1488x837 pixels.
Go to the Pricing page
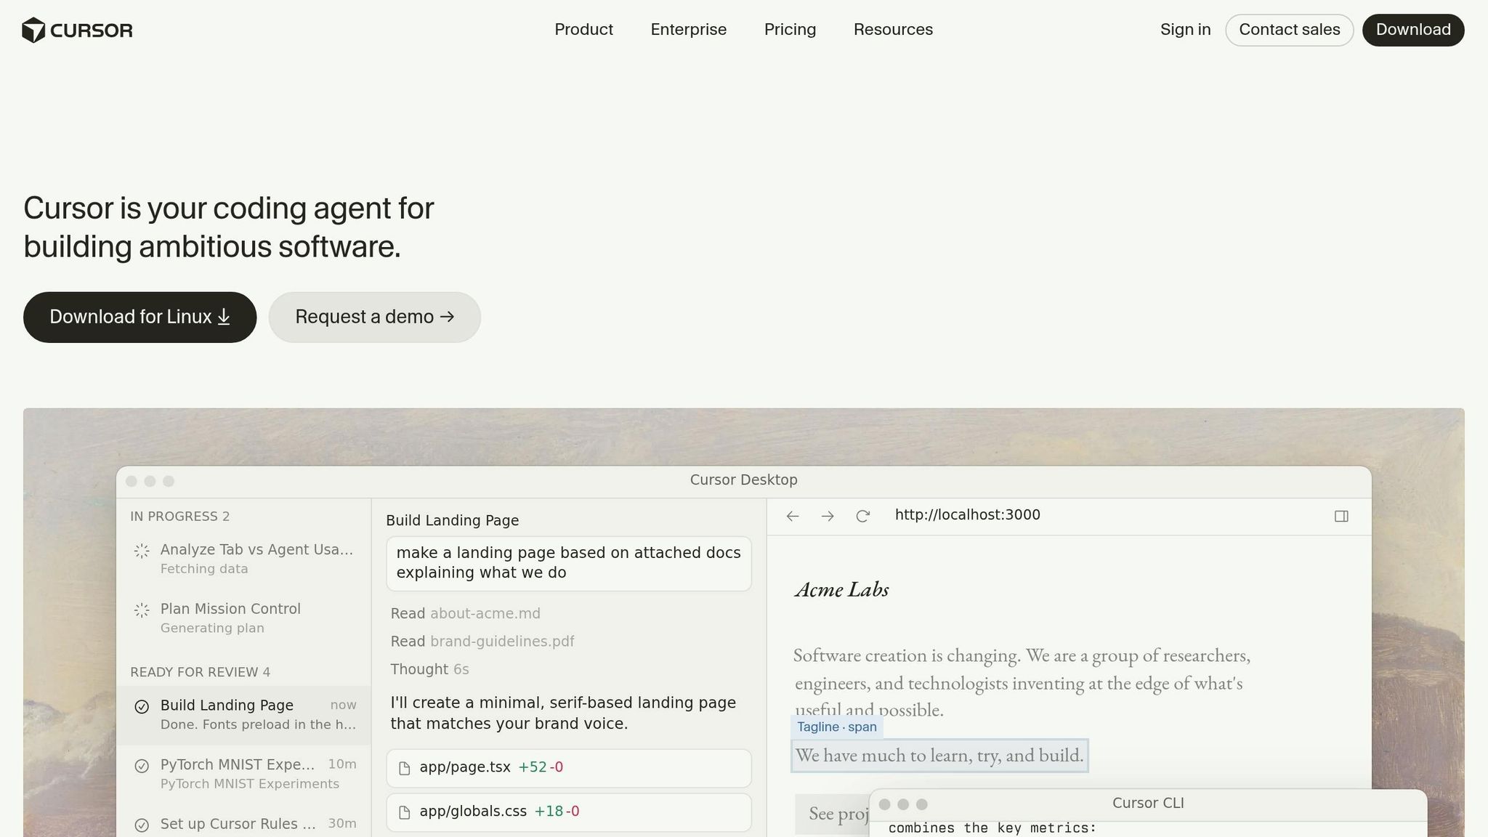(790, 30)
